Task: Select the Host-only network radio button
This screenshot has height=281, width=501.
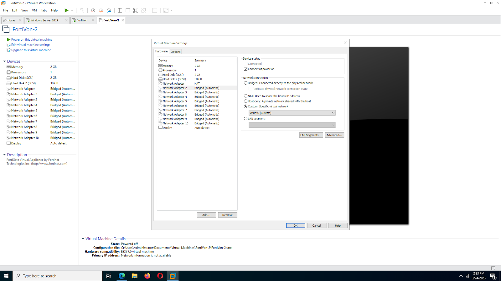Action: (245, 101)
